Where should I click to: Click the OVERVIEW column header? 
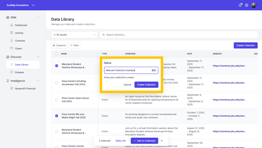(130, 54)
